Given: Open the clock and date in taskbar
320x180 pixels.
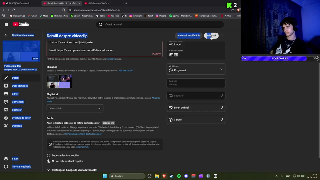Looking at the screenshot, I should point(312,176).
